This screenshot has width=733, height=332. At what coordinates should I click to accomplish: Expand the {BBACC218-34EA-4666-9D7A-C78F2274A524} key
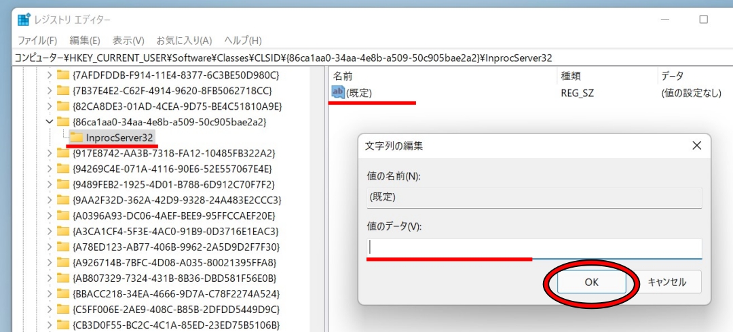click(49, 294)
